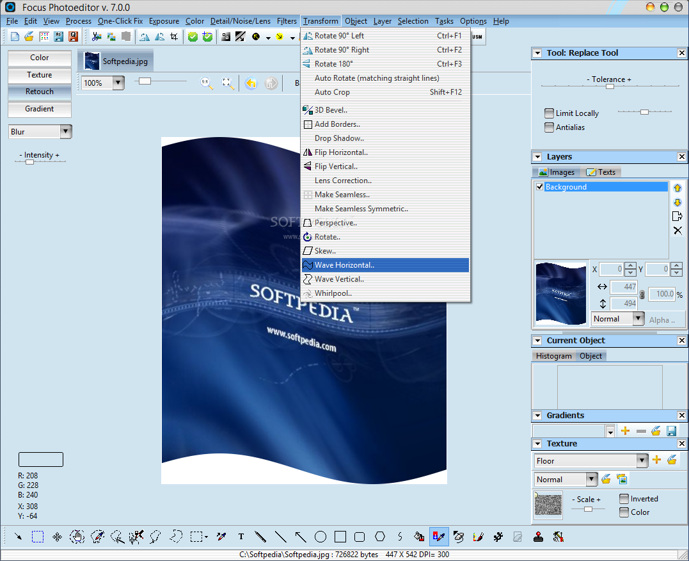Click the New document icon in toolbar
Screen dimensions: 689x561
pos(15,37)
